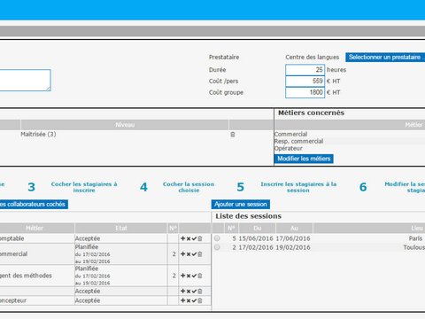Click into the multiline text area
Screen dimensions: 425x319
(26, 80)
